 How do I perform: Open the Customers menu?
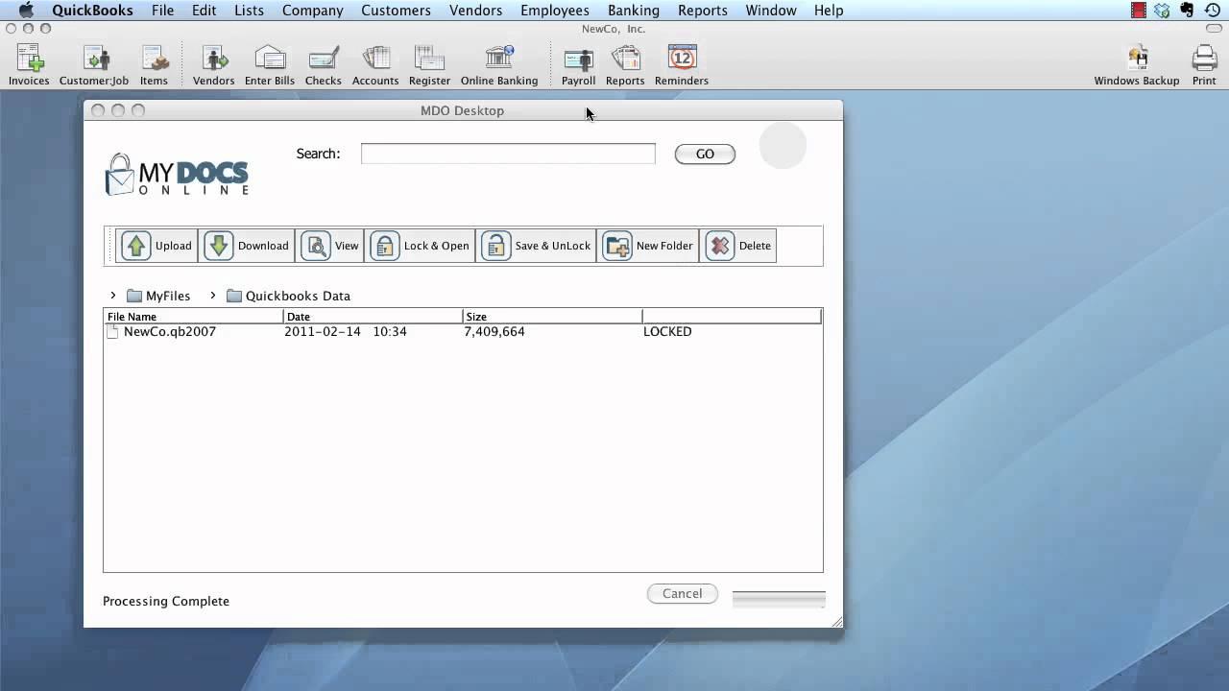click(x=396, y=11)
